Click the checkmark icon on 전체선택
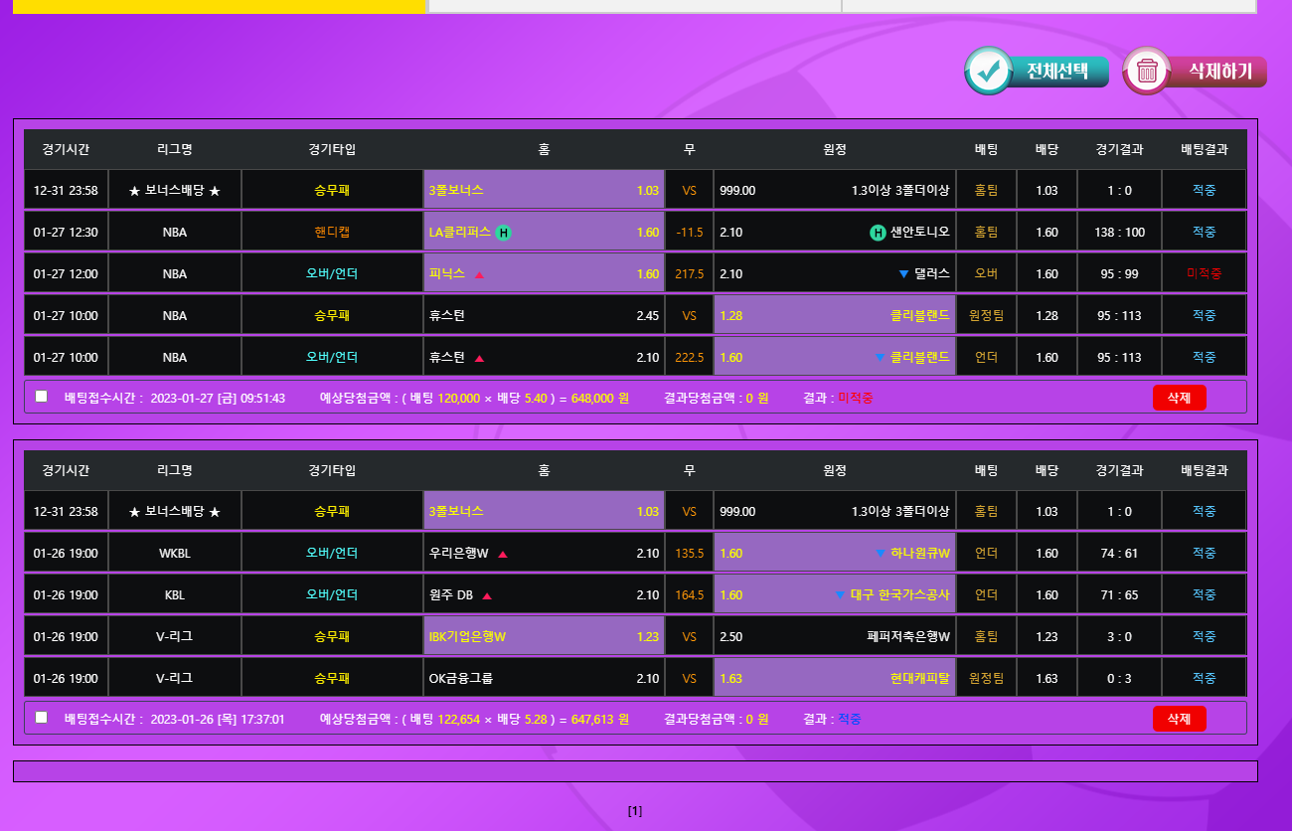 click(x=989, y=72)
